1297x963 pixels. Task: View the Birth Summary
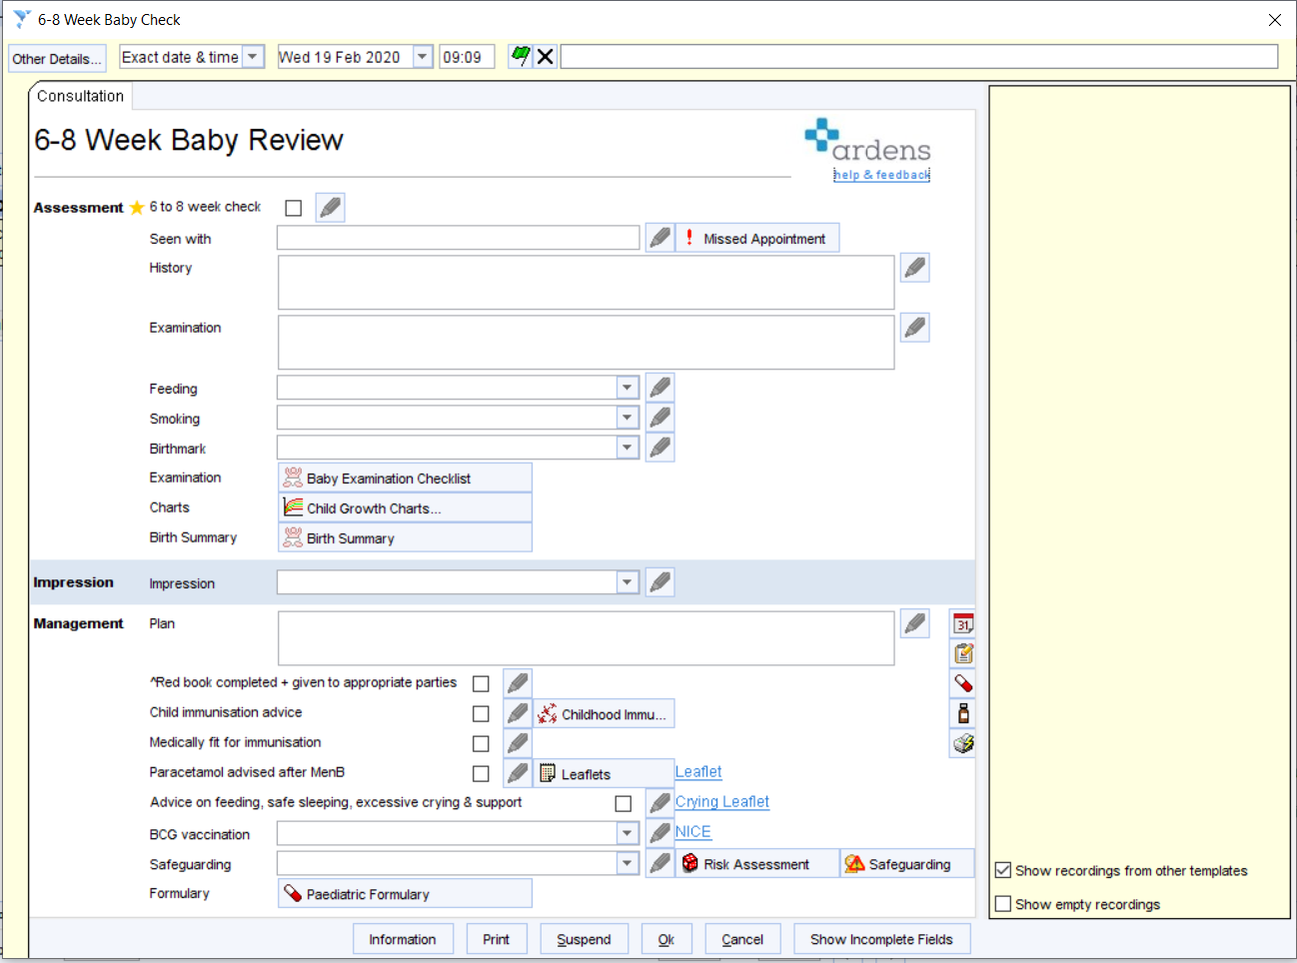405,536
